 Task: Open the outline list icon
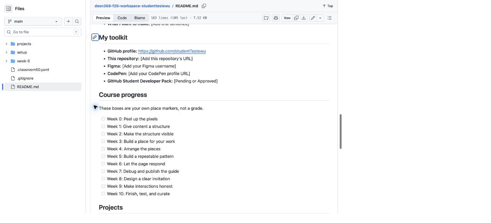pyautogui.click(x=330, y=18)
